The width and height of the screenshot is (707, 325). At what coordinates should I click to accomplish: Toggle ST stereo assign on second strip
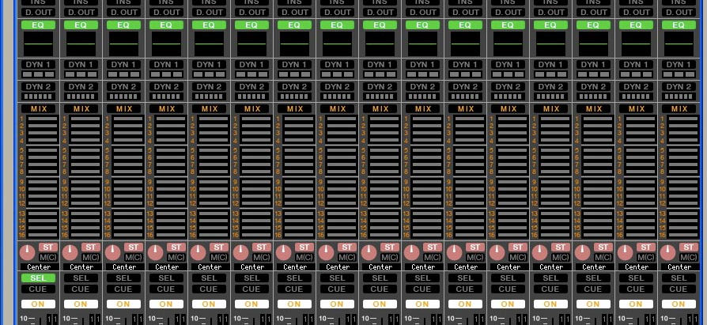tap(91, 247)
